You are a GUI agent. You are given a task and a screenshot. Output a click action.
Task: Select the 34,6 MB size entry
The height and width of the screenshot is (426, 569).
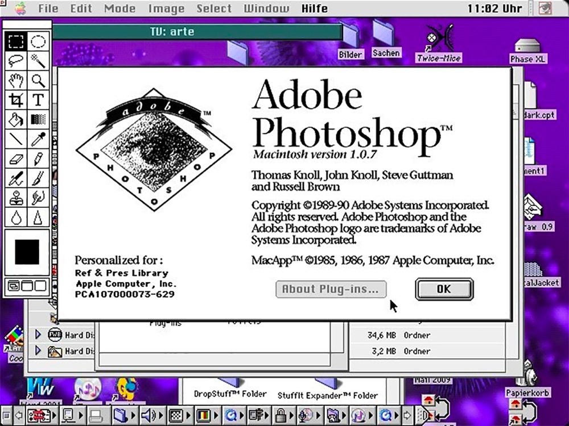point(381,335)
